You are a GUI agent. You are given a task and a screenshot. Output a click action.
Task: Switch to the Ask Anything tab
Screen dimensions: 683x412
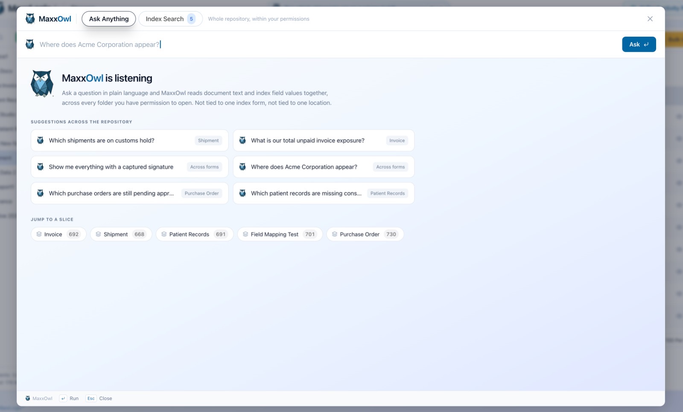[x=109, y=19]
